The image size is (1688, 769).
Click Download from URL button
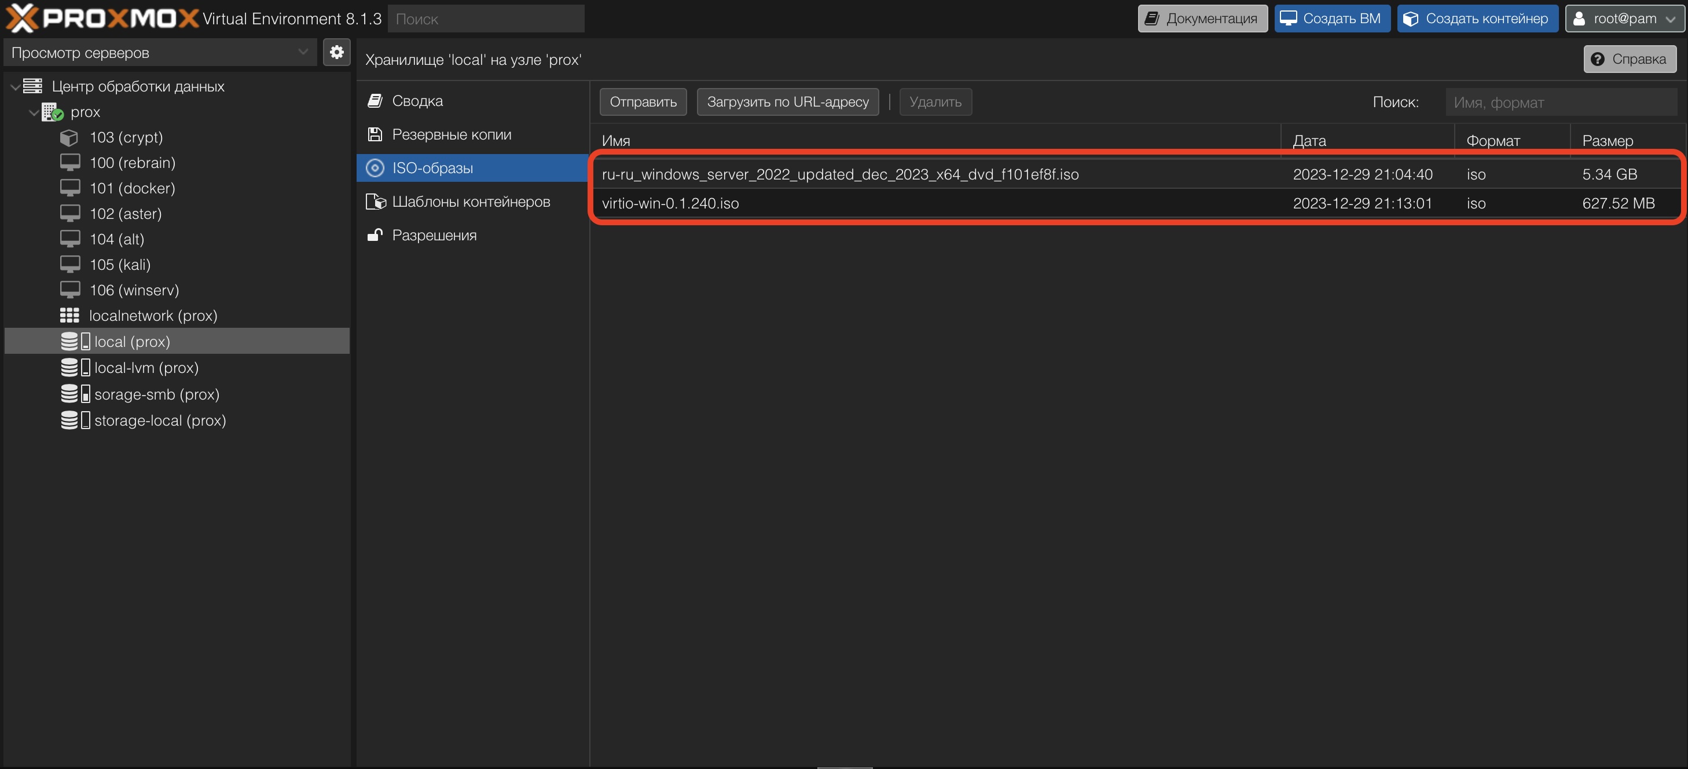pos(788,101)
